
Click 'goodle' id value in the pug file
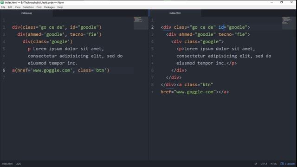click(89, 27)
